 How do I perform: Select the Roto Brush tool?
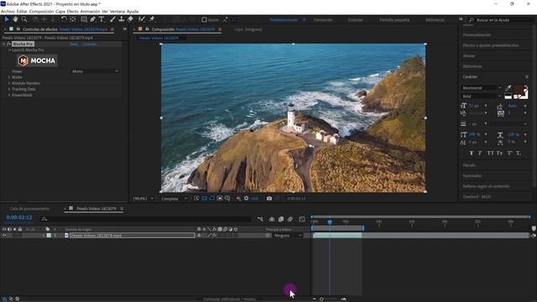pos(142,19)
